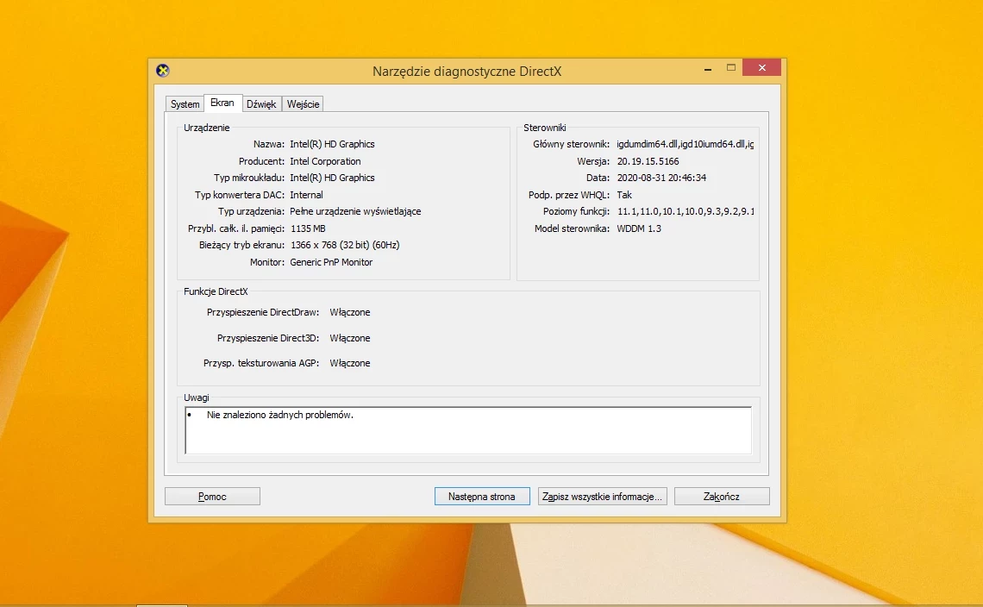The image size is (983, 607).
Task: Click the Poziomy funkcji feature levels value
Action: point(686,211)
